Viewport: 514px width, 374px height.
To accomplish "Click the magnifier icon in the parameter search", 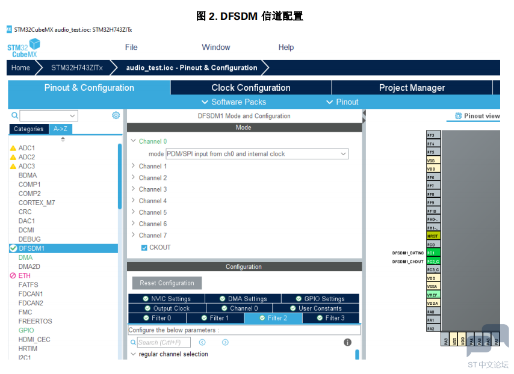I will click(x=133, y=342).
